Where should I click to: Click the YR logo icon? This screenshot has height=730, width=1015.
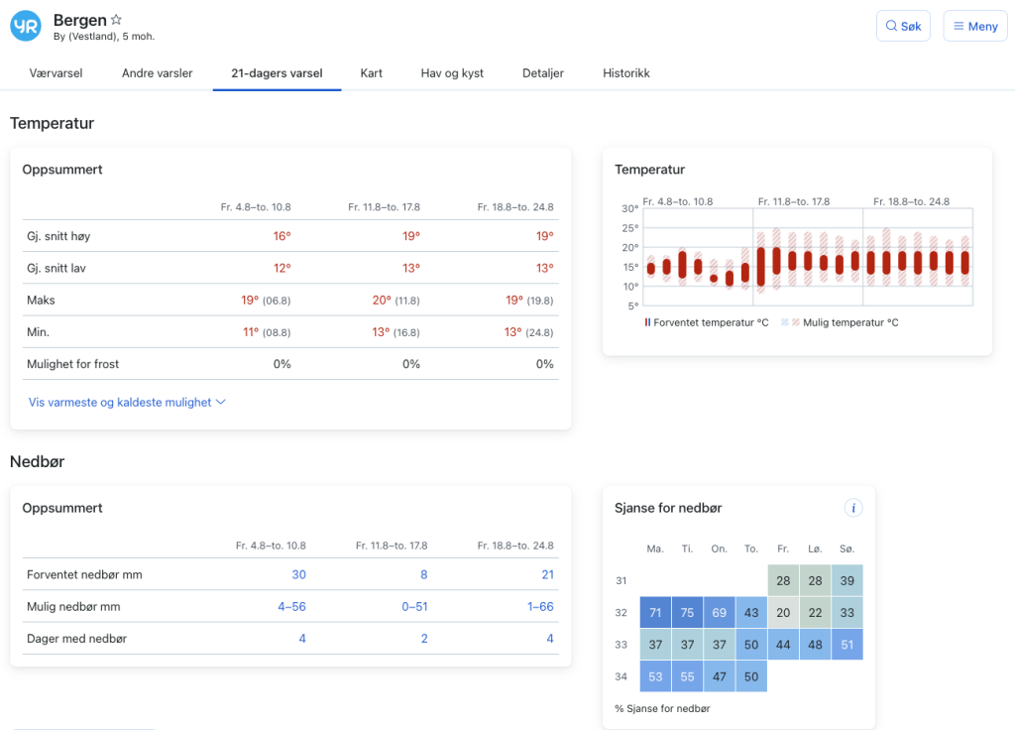(x=26, y=26)
